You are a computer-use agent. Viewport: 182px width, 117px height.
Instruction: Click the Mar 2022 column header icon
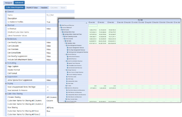(108, 22)
